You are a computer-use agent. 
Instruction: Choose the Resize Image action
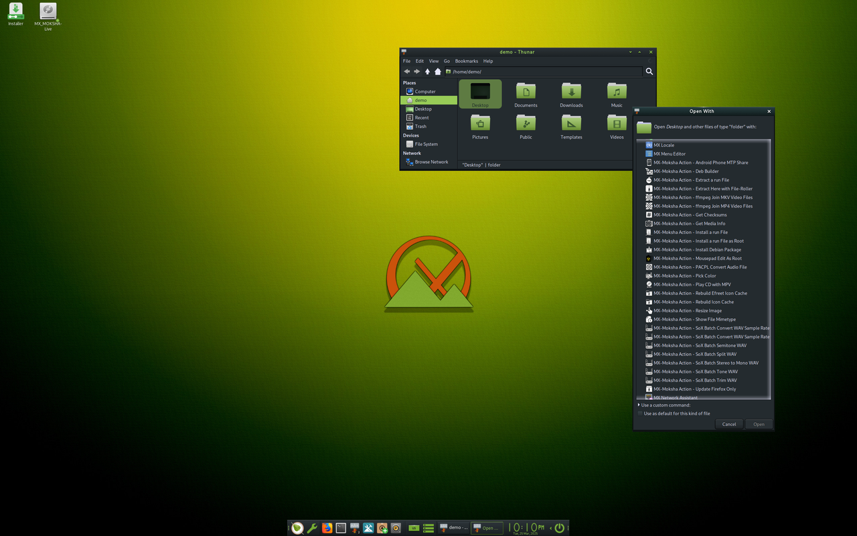(x=704, y=310)
